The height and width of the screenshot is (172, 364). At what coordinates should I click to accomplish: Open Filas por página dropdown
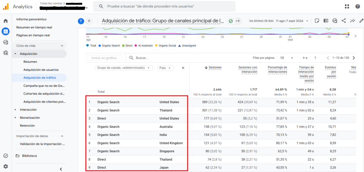point(287,58)
